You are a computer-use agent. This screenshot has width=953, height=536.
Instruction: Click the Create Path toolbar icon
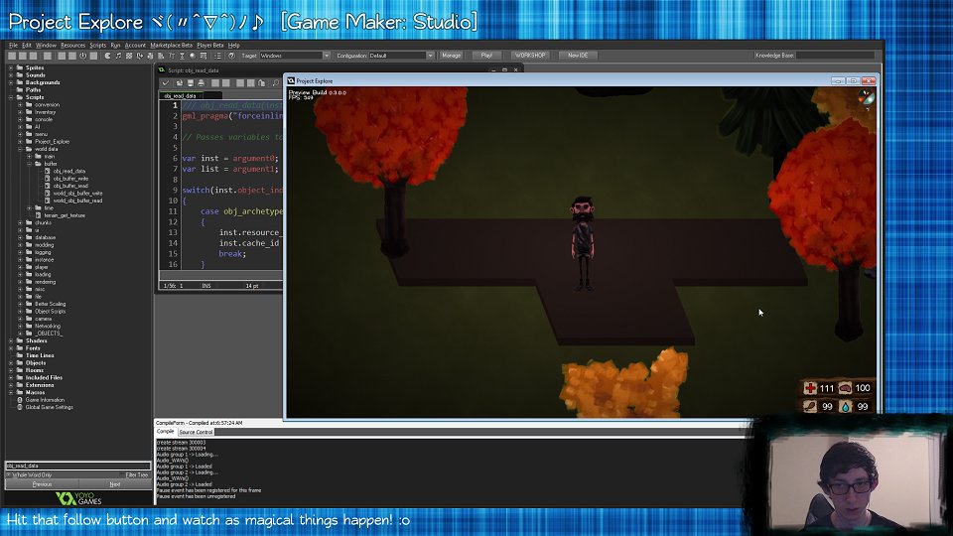[x=140, y=56]
